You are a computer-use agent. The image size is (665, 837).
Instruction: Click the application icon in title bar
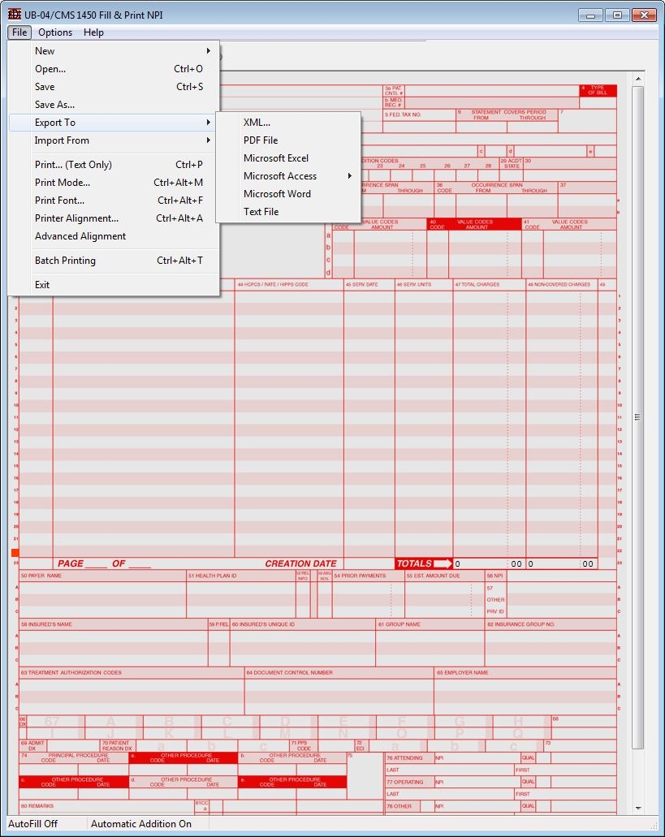pos(14,15)
